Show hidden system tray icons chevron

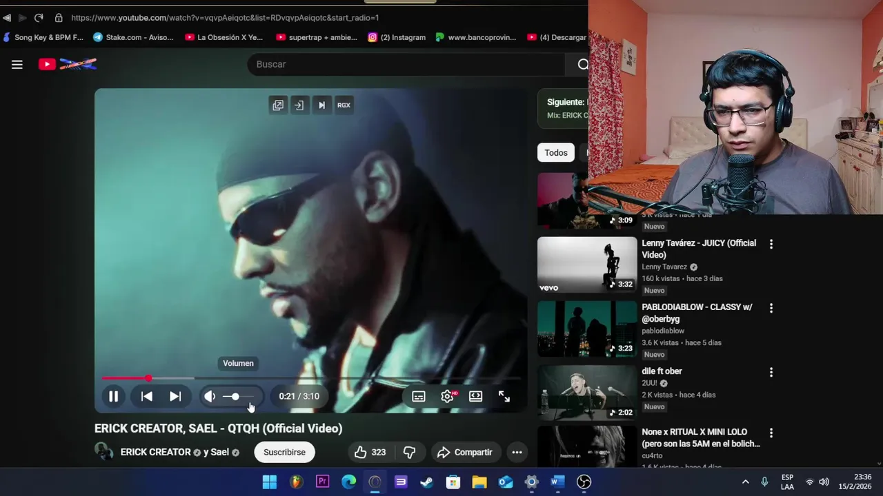click(x=745, y=482)
